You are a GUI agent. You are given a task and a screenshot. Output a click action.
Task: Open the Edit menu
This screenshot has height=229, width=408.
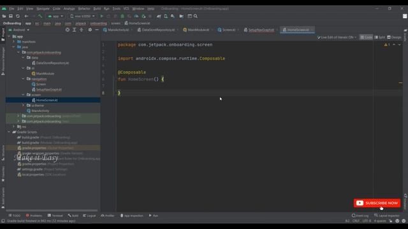pyautogui.click(x=20, y=8)
